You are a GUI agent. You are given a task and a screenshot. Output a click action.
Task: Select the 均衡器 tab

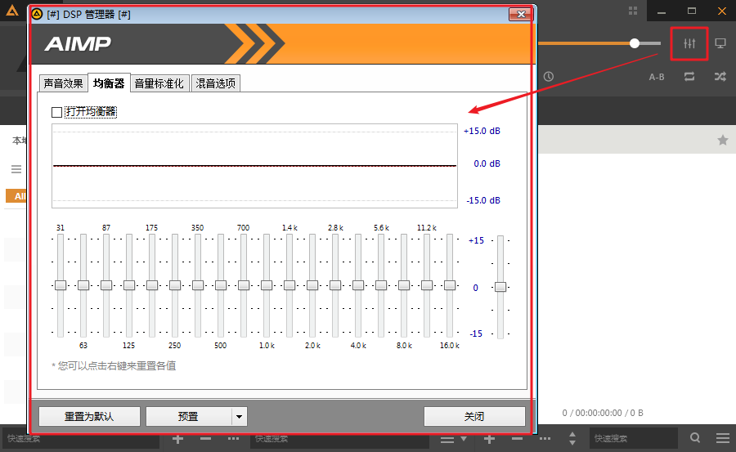(109, 83)
